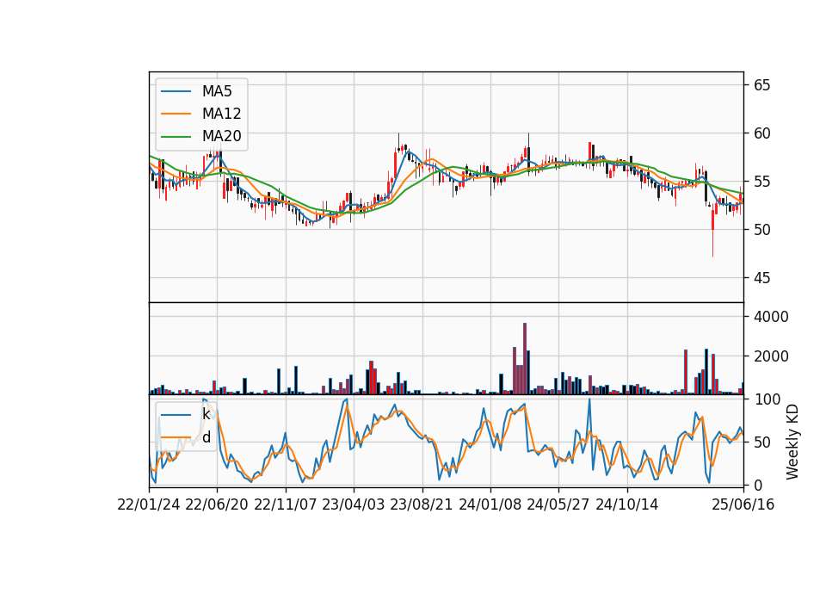Click the 23/08/21 date tick label
The image size is (826, 594).
[x=422, y=505]
